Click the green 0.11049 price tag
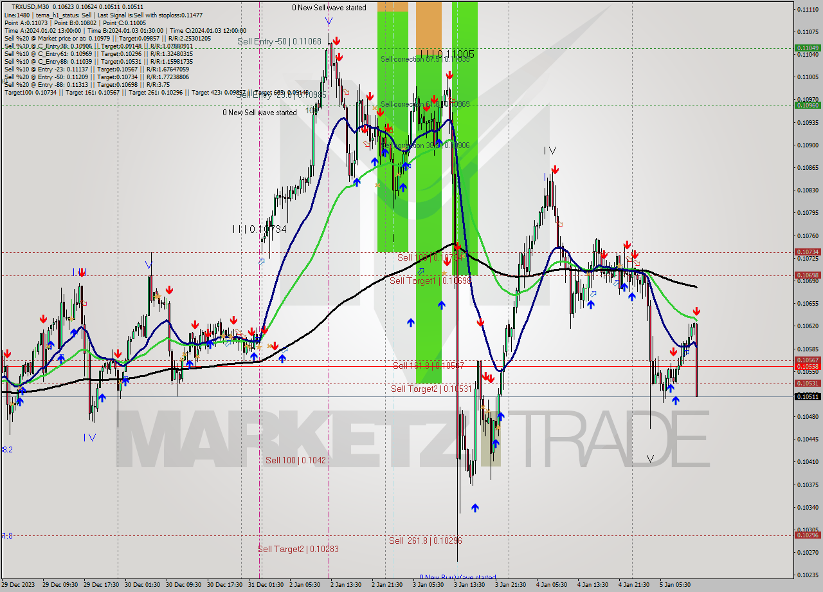This screenshot has height=592, width=823. (808, 48)
